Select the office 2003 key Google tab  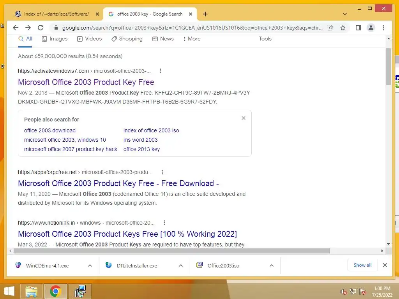[150, 14]
